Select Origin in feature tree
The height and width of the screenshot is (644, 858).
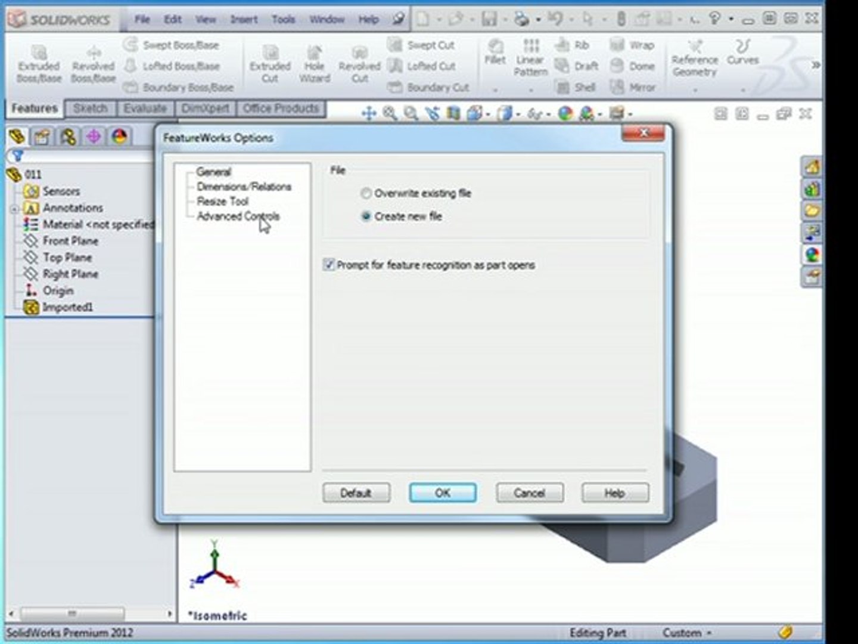58,290
